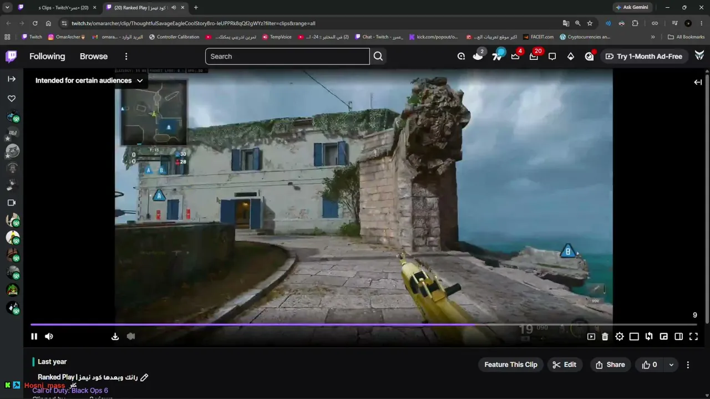
Task: Open the player settings gear
Action: tap(620, 336)
